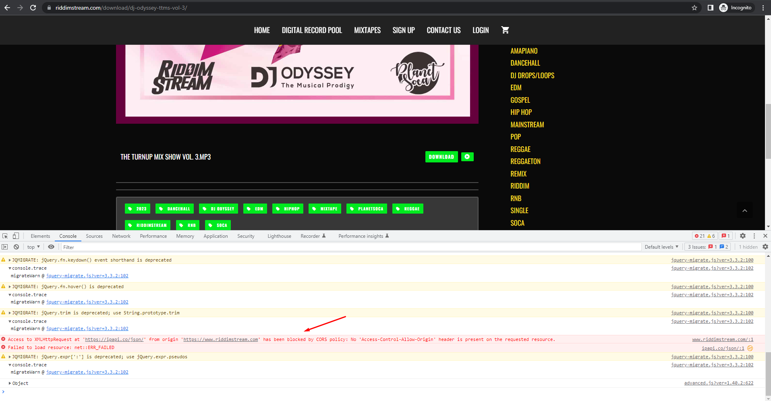This screenshot has width=771, height=401.
Task: Click the DANCEHALL tag button
Action: (x=175, y=209)
